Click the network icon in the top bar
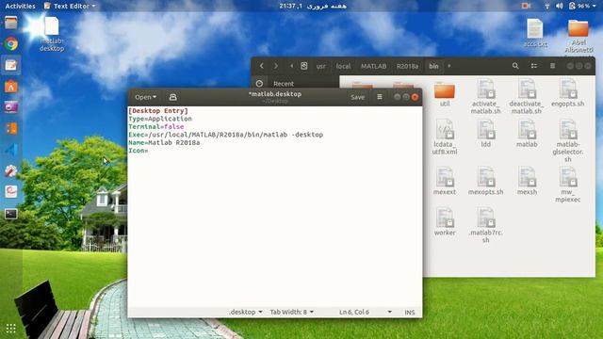The image size is (603, 339). [x=546, y=6]
